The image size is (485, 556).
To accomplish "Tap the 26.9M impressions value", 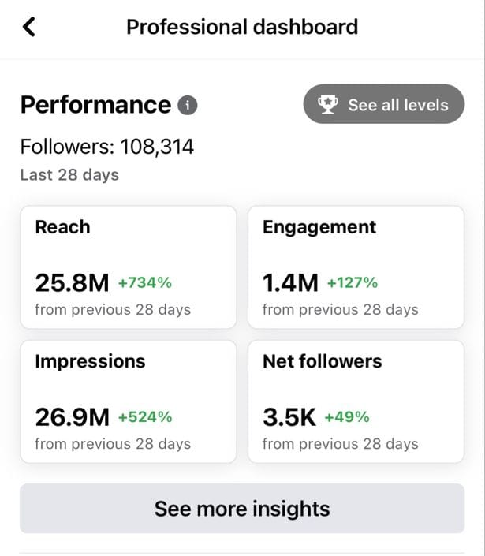I will pyautogui.click(x=71, y=416).
